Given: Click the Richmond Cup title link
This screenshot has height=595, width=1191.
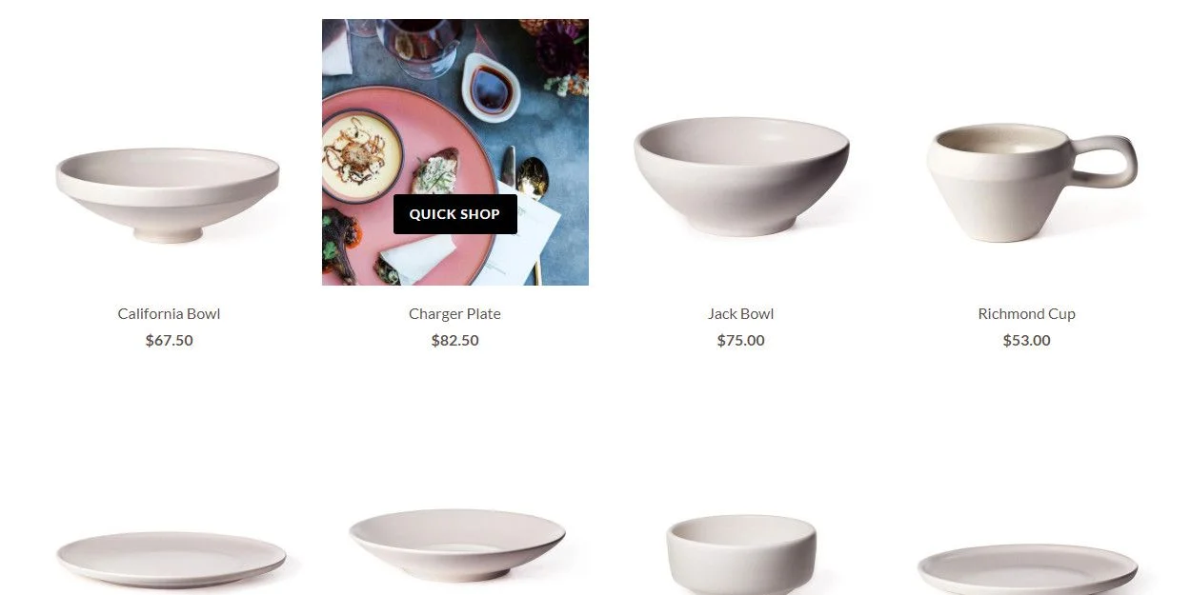Looking at the screenshot, I should (x=1026, y=313).
